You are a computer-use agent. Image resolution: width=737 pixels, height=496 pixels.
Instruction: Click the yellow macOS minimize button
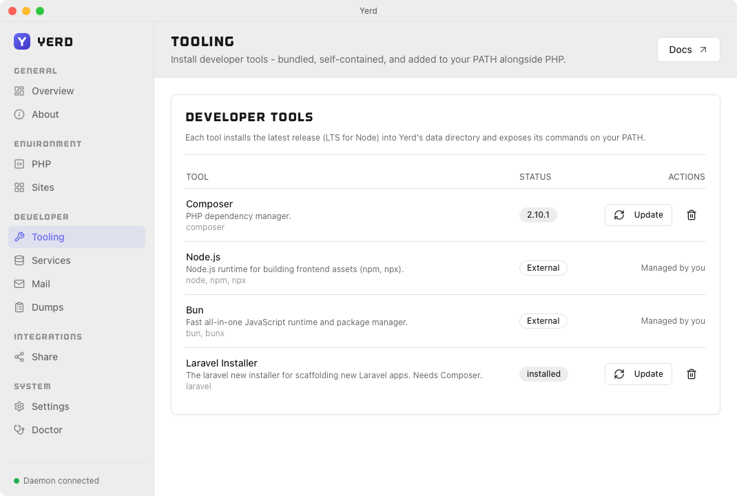26,11
